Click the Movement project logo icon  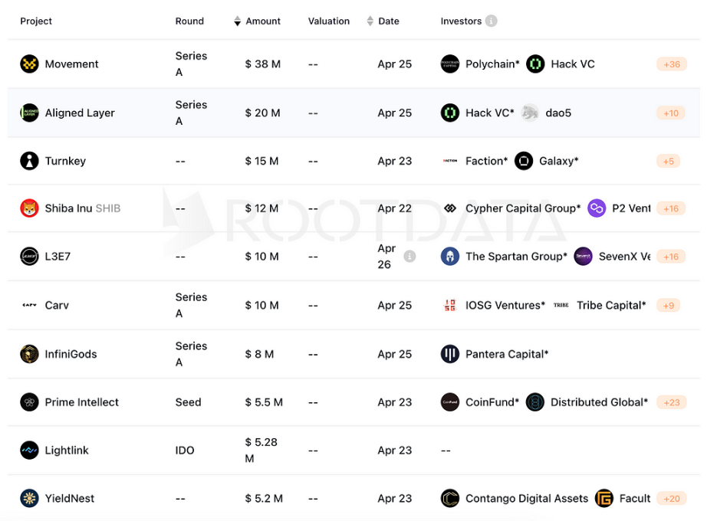(x=29, y=64)
